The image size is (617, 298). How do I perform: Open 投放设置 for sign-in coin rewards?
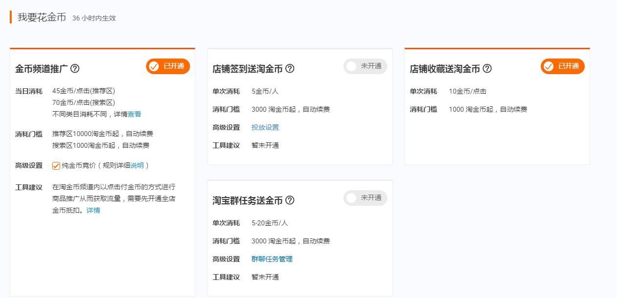tap(264, 127)
